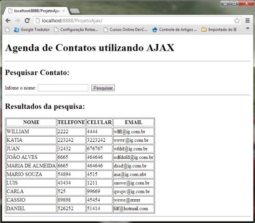Click email saswe@ig.com.br
The height and width of the screenshot is (223, 255).
[132, 183]
